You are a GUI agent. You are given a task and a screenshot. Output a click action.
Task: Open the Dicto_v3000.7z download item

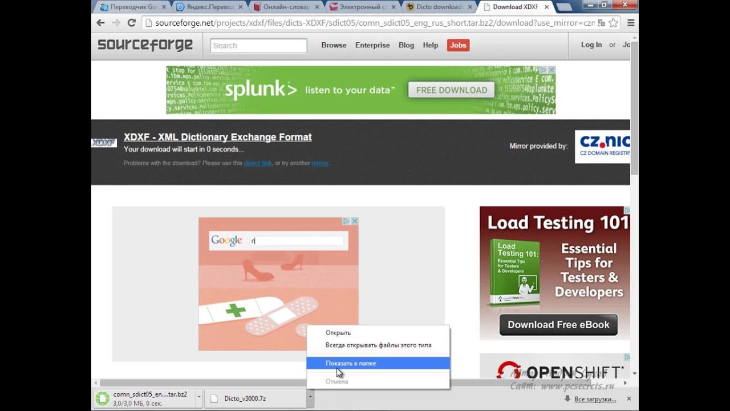pyautogui.click(x=254, y=398)
